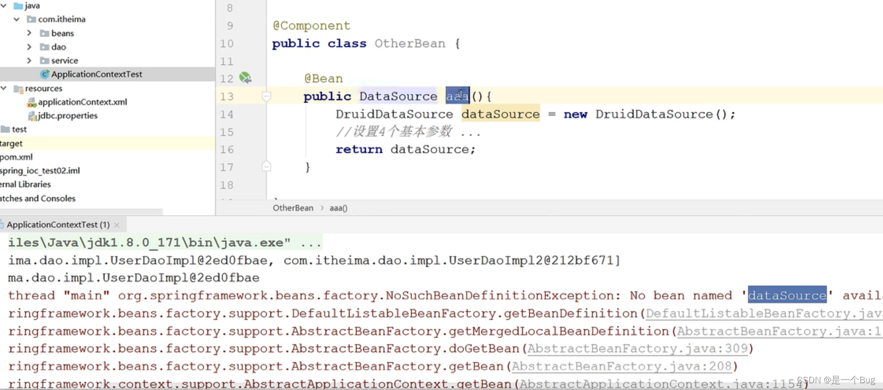Close the ApplicationContextTest (1) run tab
Screen dimensions: 883x390
(117, 225)
